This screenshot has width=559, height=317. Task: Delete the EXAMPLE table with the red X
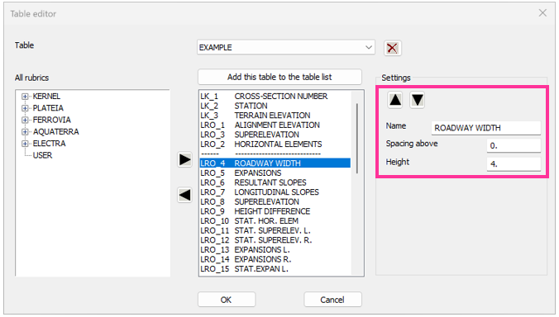click(x=392, y=48)
